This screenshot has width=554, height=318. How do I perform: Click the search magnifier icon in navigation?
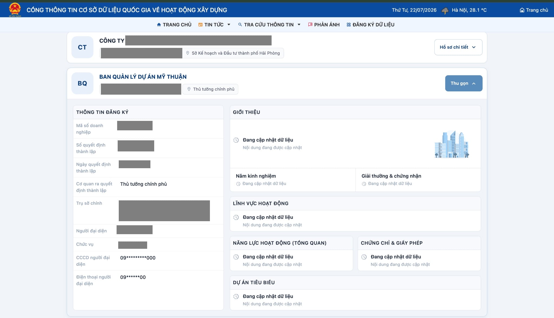[x=240, y=25]
